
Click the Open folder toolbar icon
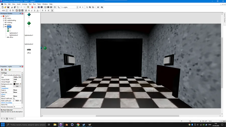5,7
